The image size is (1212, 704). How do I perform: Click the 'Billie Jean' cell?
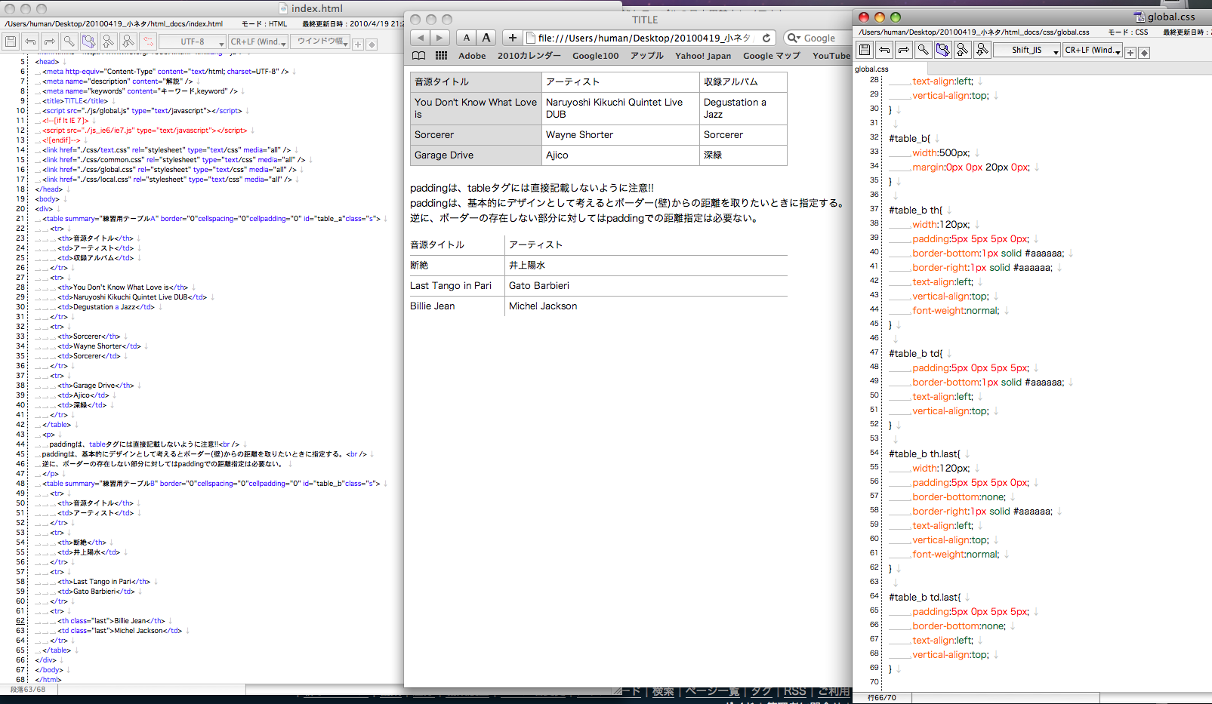click(x=457, y=306)
